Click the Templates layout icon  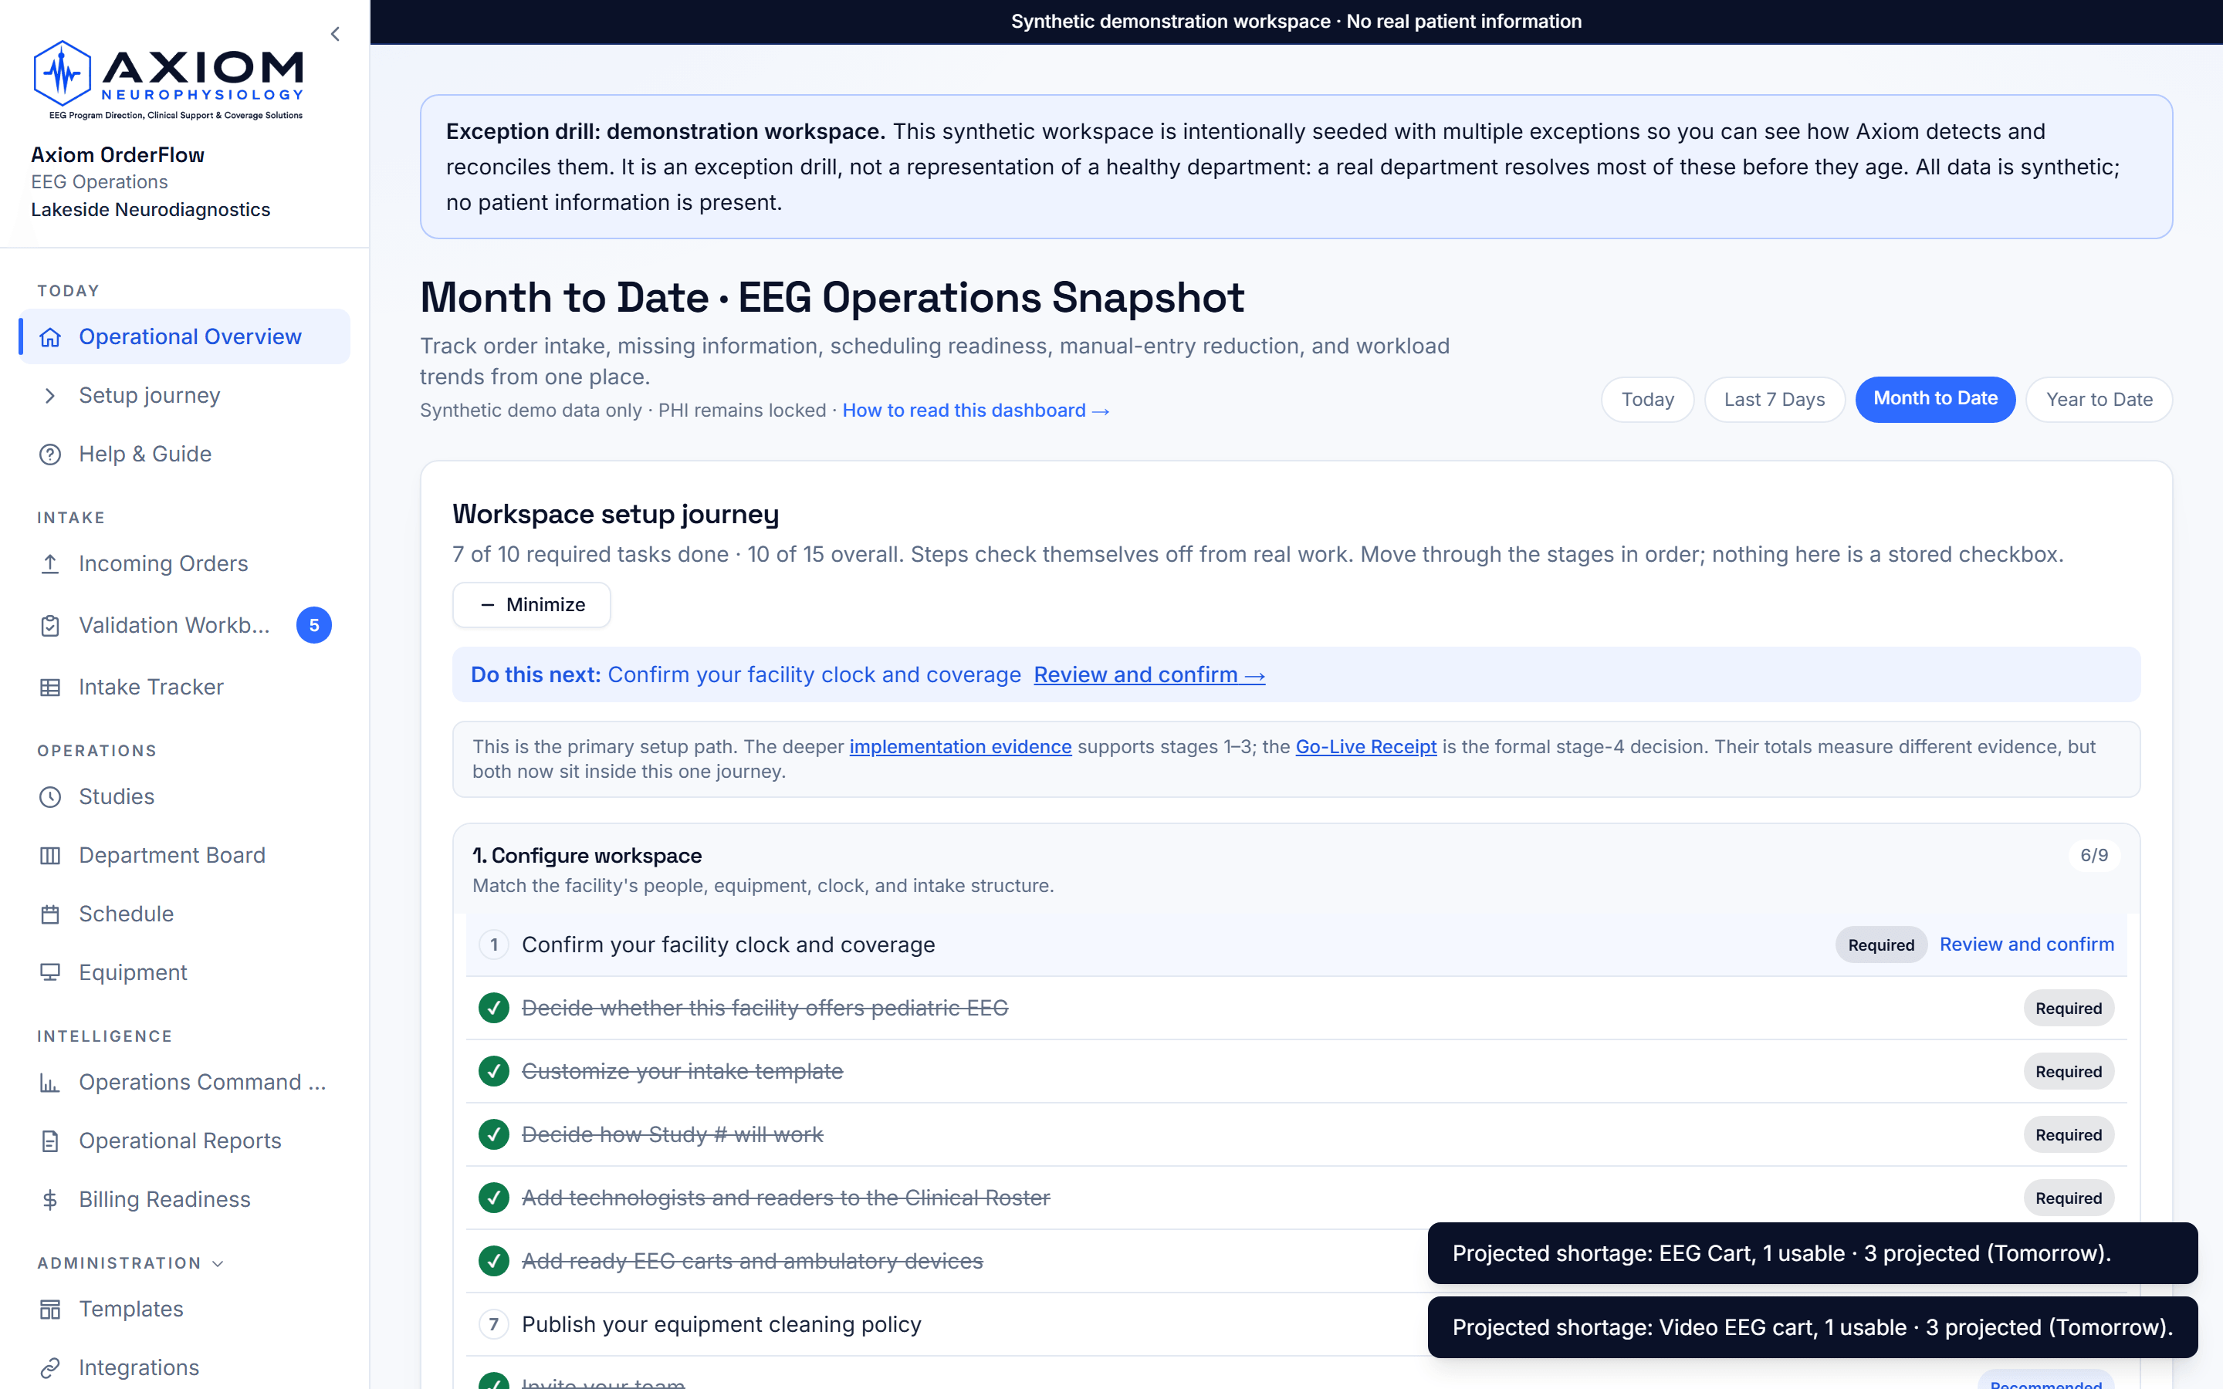(50, 1310)
